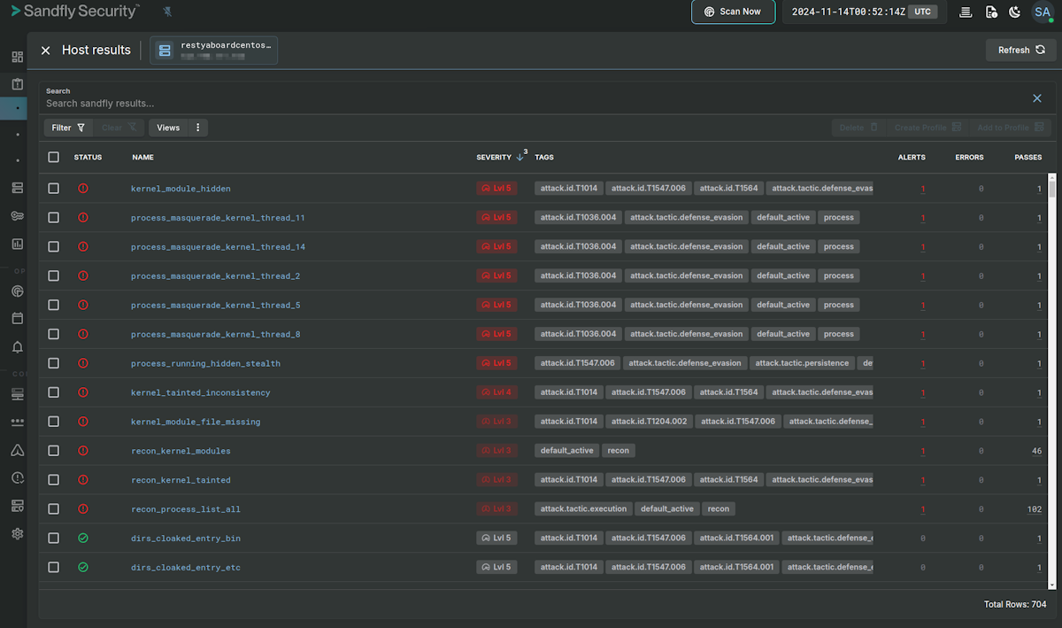Click inside the sandfly results search field

pyautogui.click(x=265, y=103)
